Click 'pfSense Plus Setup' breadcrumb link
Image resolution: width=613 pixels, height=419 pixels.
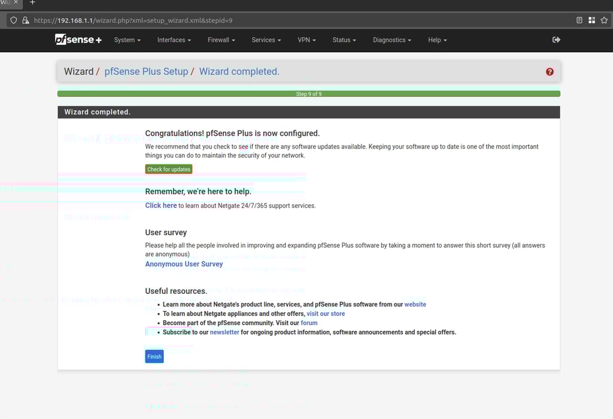click(x=146, y=71)
